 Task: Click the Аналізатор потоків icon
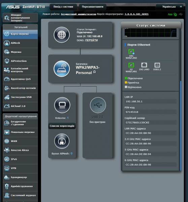tap(7, 88)
